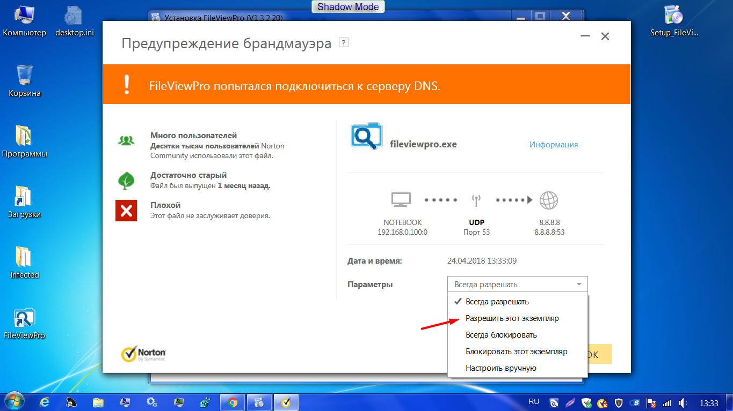Click the FileViewPro installer taskbar button
733x411 pixels.
(x=259, y=402)
